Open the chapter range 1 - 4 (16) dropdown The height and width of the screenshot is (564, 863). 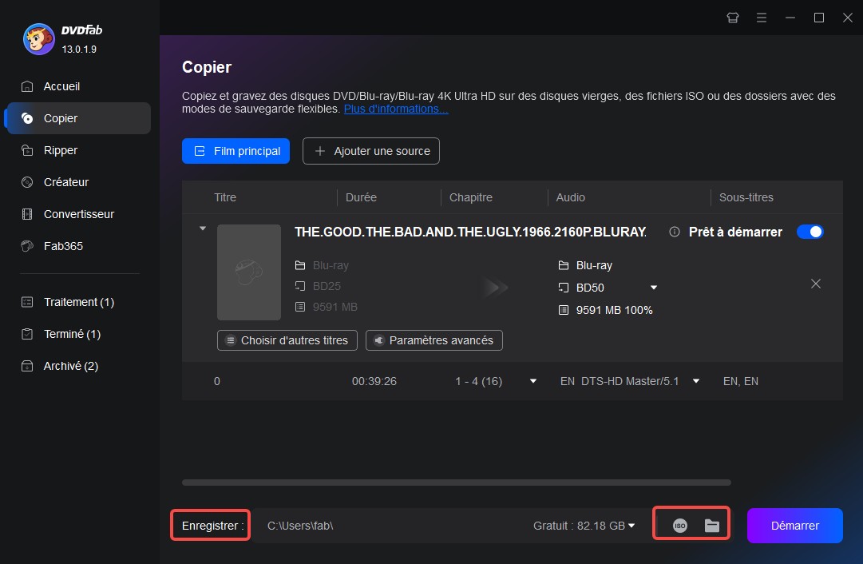pyautogui.click(x=532, y=381)
